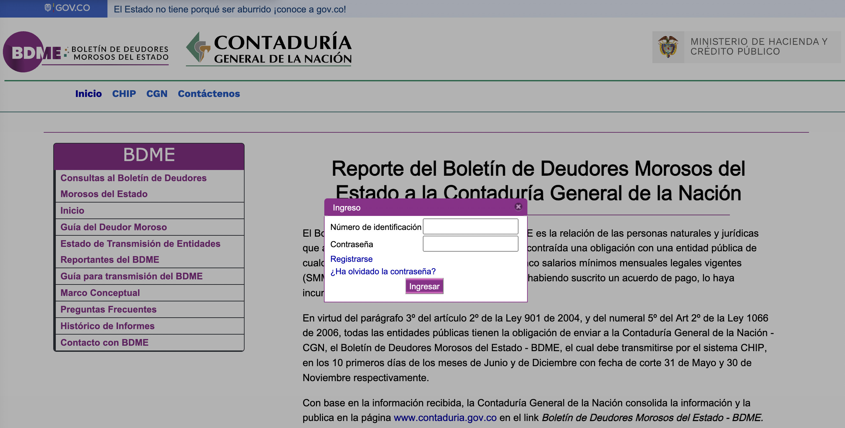Open the Registrarse link
The width and height of the screenshot is (845, 428).
click(x=351, y=259)
